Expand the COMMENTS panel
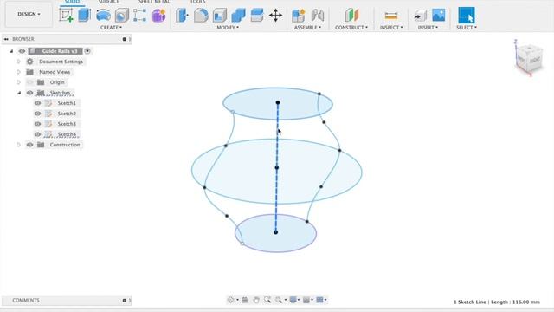The height and width of the screenshot is (312, 554). click(125, 301)
